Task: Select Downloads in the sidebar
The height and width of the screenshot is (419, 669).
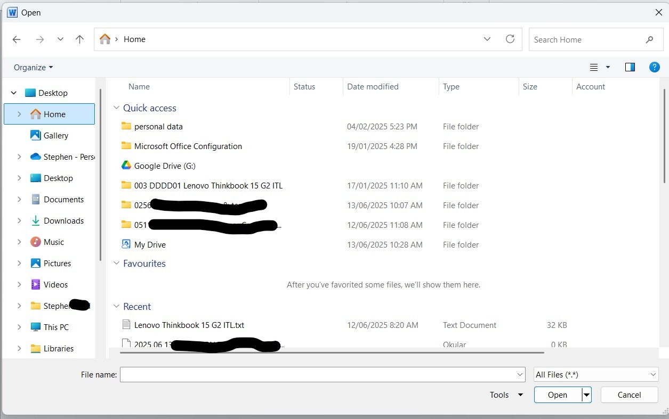Action: (63, 220)
